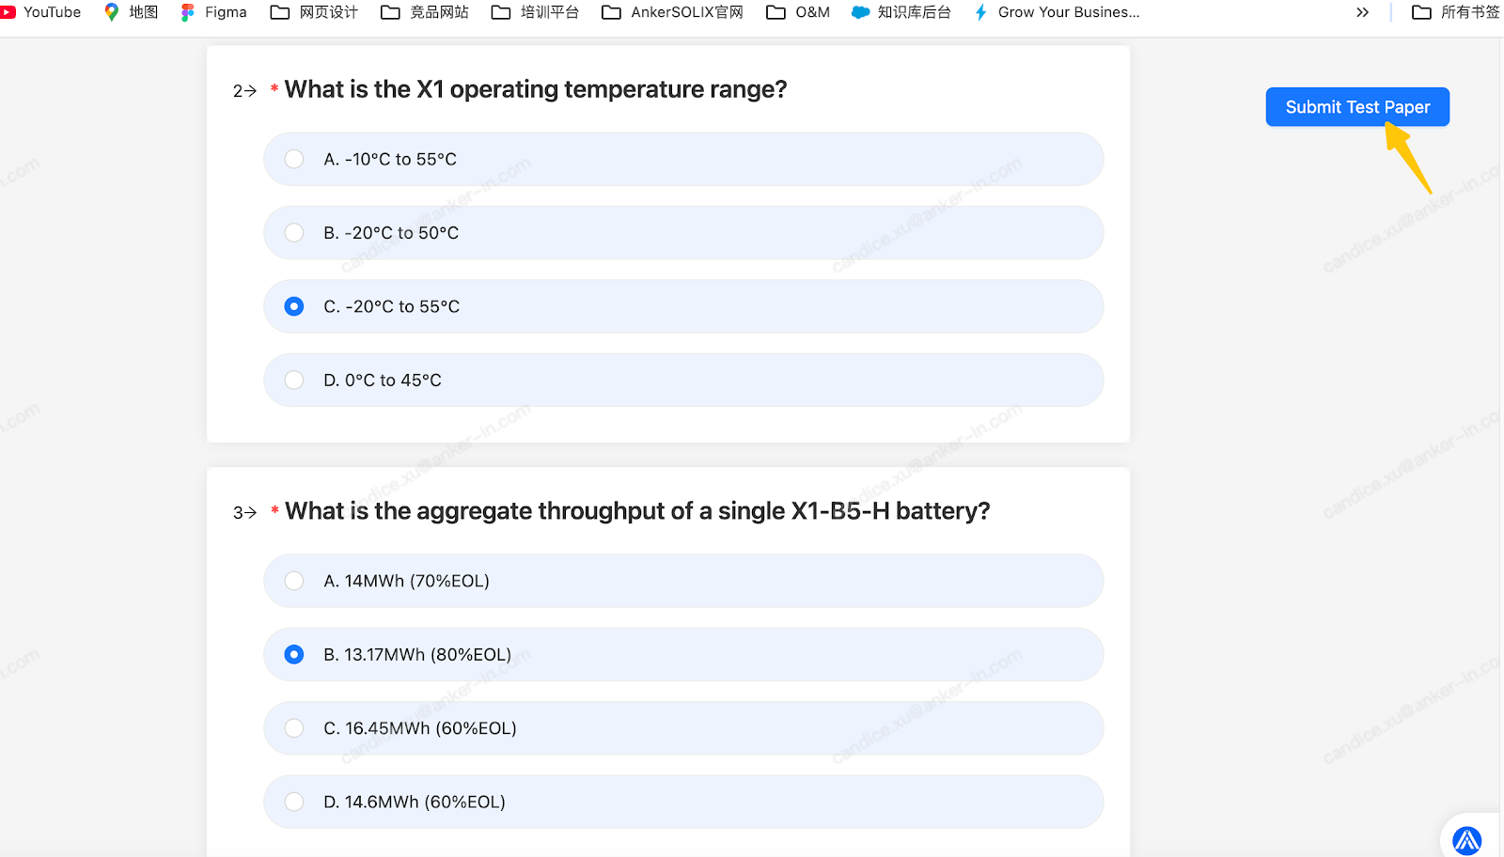Expand the 培训平台 bookmark folder

tap(535, 12)
